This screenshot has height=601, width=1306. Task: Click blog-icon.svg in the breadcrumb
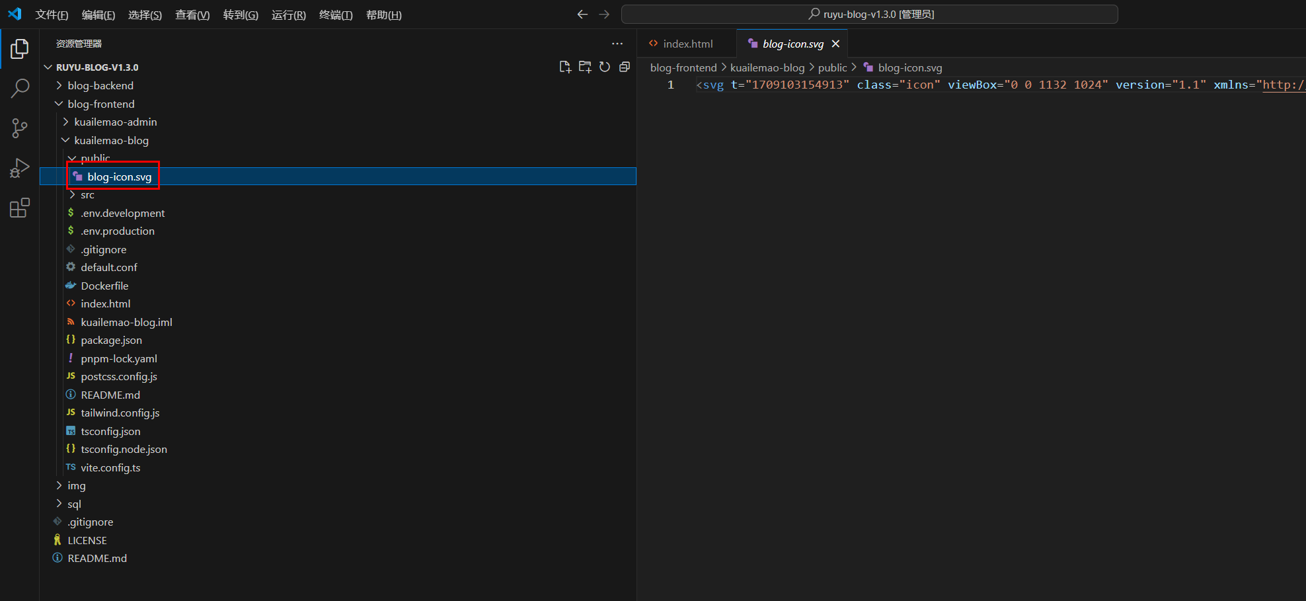click(909, 67)
